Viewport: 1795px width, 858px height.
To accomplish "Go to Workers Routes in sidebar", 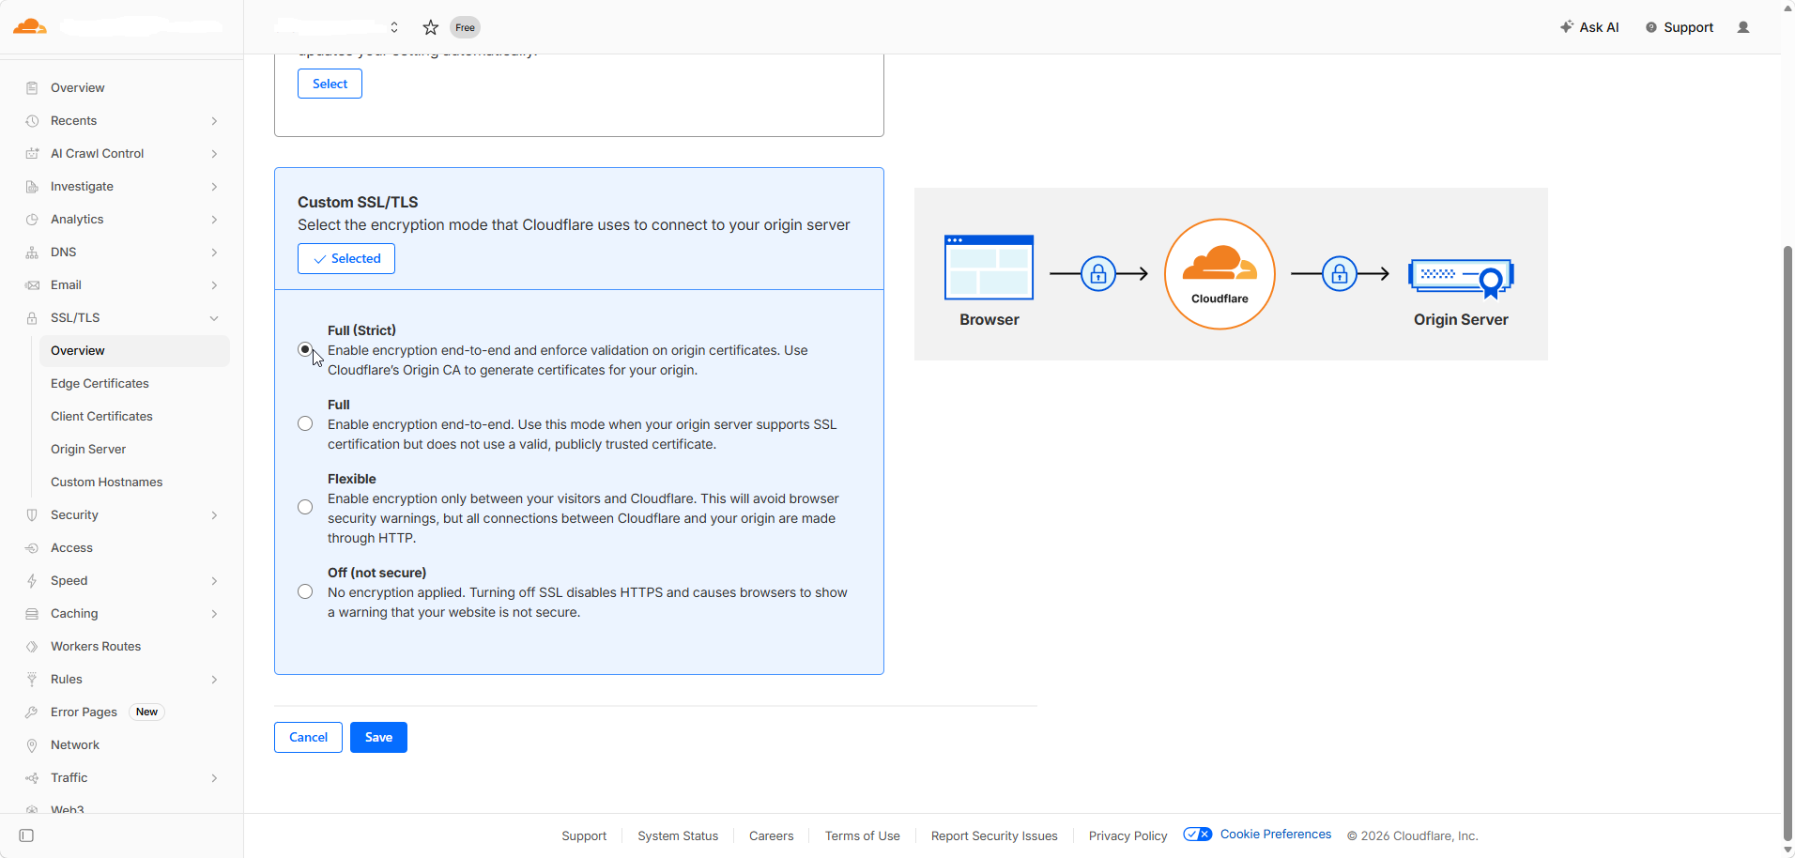I will coord(96,647).
